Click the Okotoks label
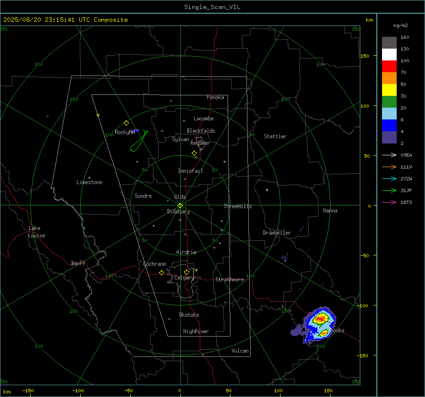 (189, 315)
